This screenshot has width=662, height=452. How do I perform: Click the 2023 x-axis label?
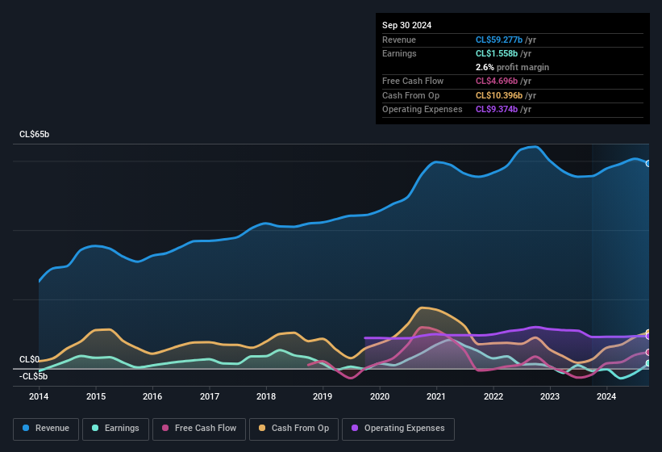[x=550, y=396]
